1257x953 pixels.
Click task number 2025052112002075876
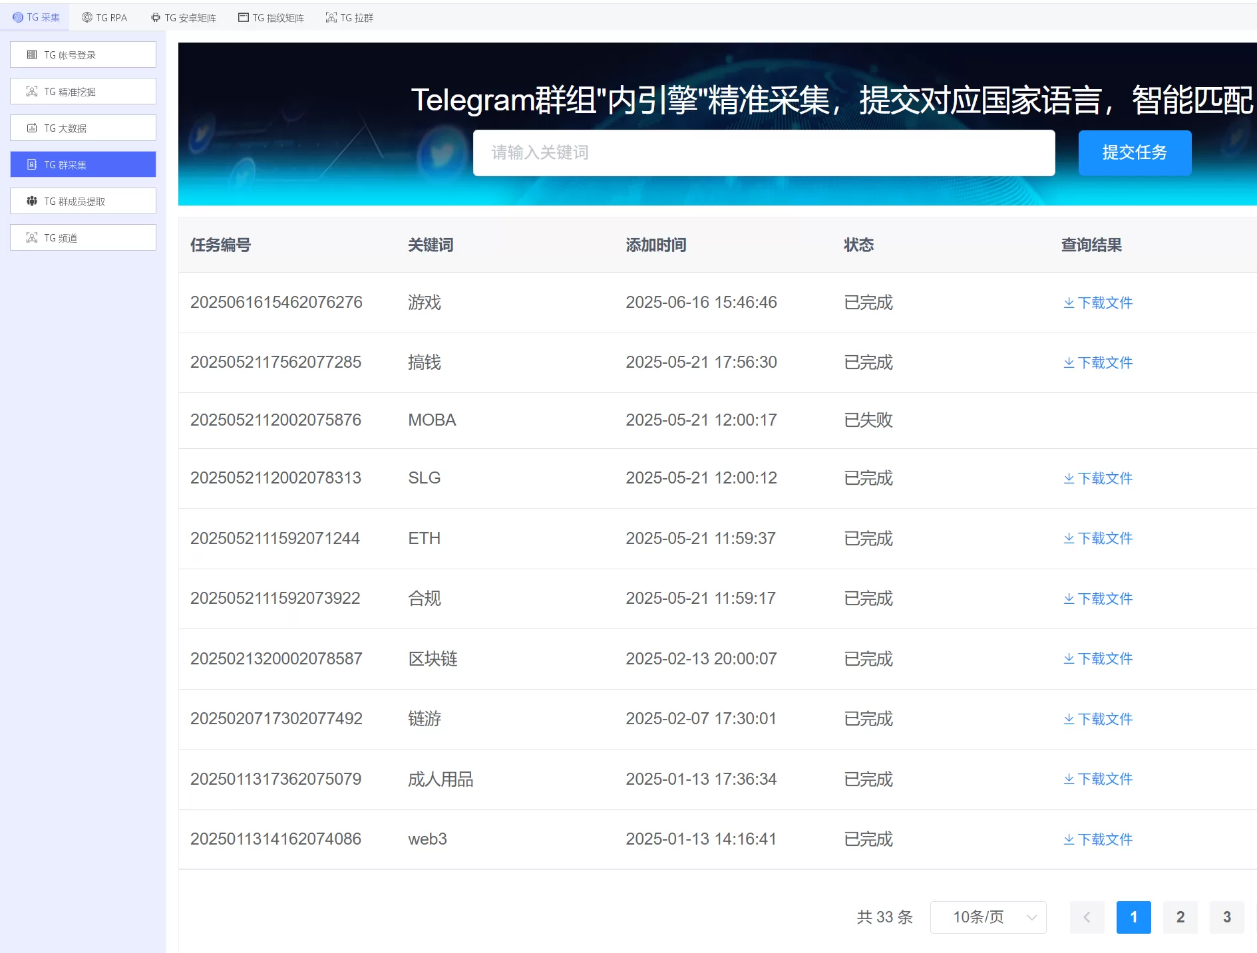tap(275, 420)
